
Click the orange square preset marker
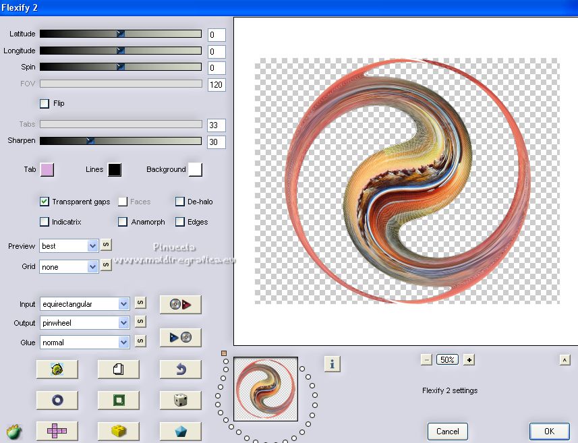[x=224, y=353]
